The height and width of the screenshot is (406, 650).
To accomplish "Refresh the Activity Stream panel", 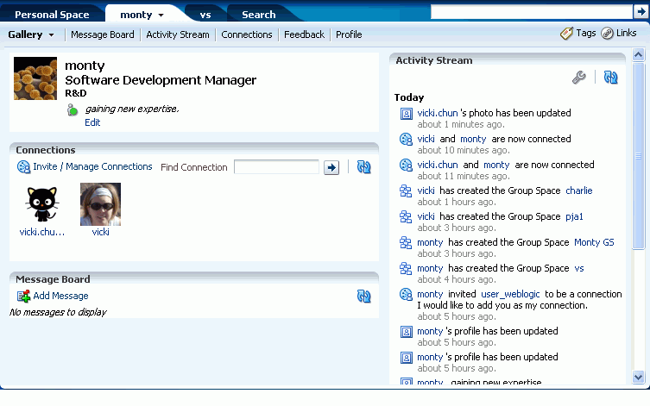I will [x=610, y=77].
